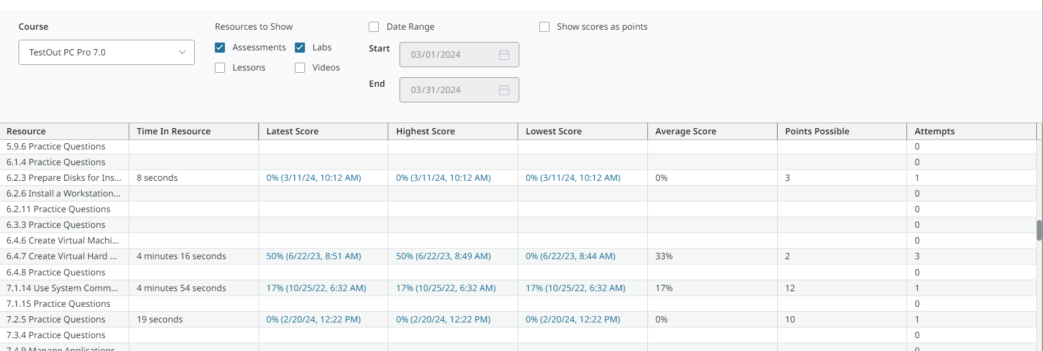Image resolution: width=1043 pixels, height=351 pixels.
Task: Sort by the Attempts column header
Action: 934,132
